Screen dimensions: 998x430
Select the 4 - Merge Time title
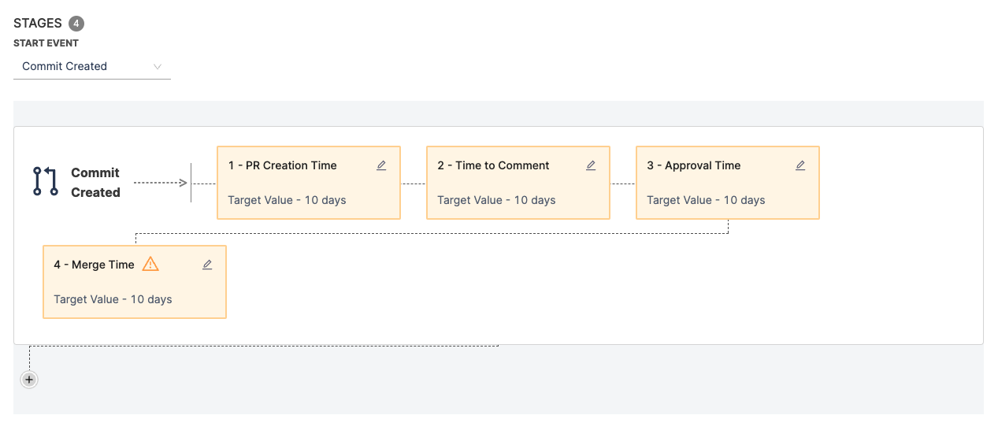click(94, 265)
